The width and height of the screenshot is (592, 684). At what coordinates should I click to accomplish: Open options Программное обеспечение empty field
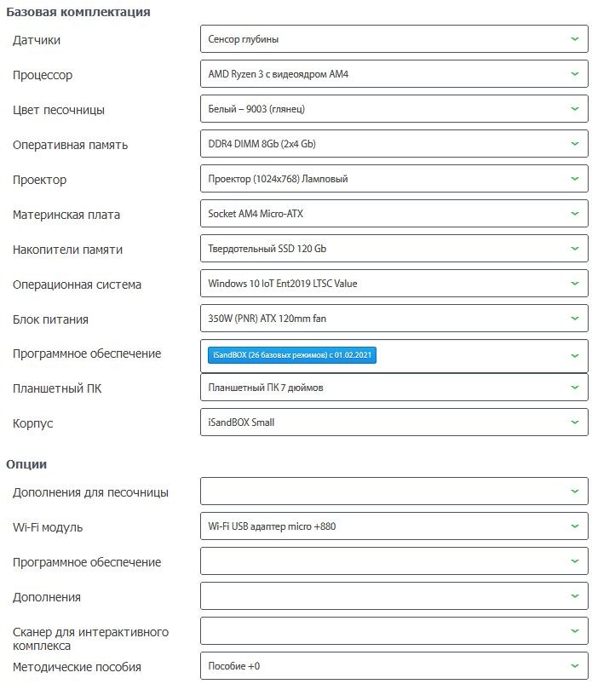394,561
